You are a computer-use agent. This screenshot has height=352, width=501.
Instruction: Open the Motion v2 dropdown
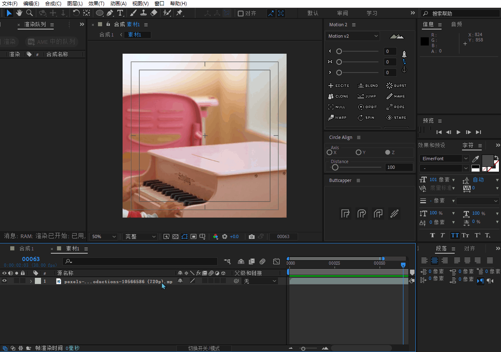coord(353,36)
